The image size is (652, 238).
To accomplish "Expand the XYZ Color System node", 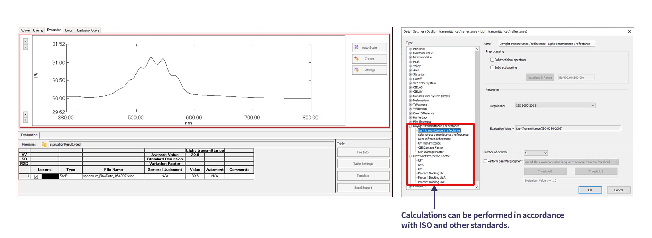I will [410, 83].
